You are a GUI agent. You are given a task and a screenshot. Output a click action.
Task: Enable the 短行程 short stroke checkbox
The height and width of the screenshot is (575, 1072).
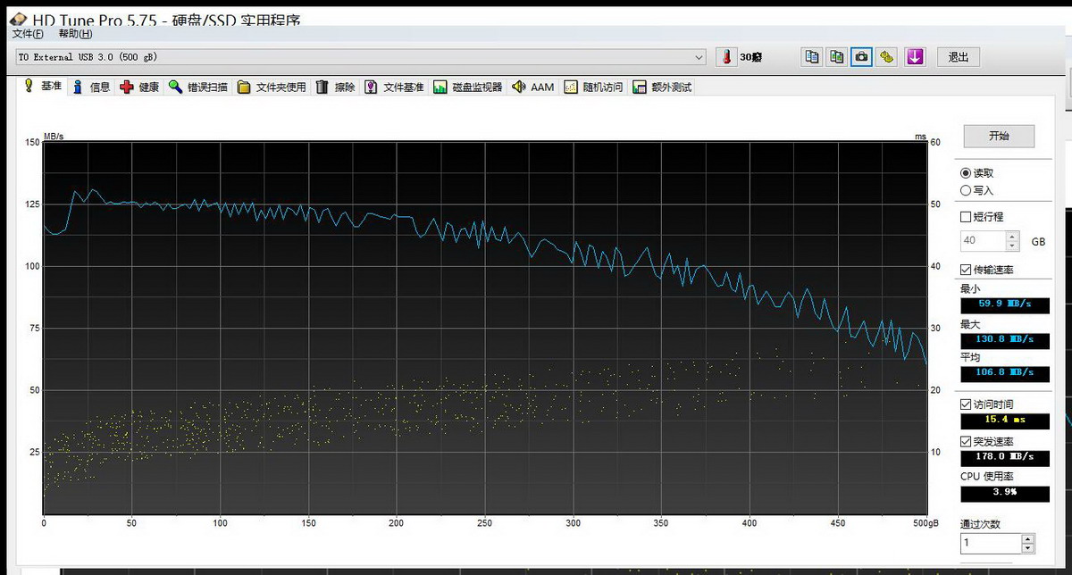(966, 217)
